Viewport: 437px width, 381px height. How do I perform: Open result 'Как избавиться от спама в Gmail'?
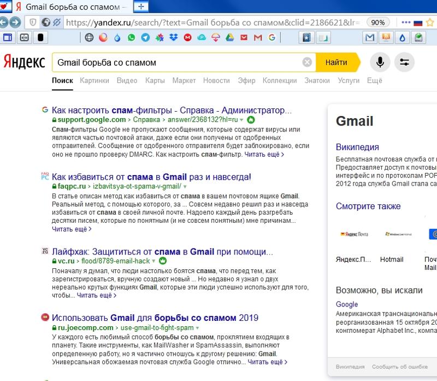click(x=151, y=177)
